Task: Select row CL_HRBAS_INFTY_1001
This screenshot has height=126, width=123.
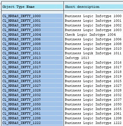Action: click(33, 21)
